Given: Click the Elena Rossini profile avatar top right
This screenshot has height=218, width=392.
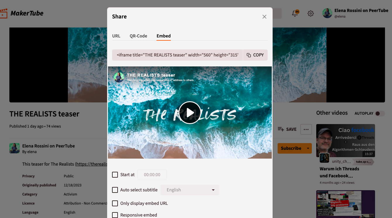Looking at the screenshot, I should coord(327,13).
